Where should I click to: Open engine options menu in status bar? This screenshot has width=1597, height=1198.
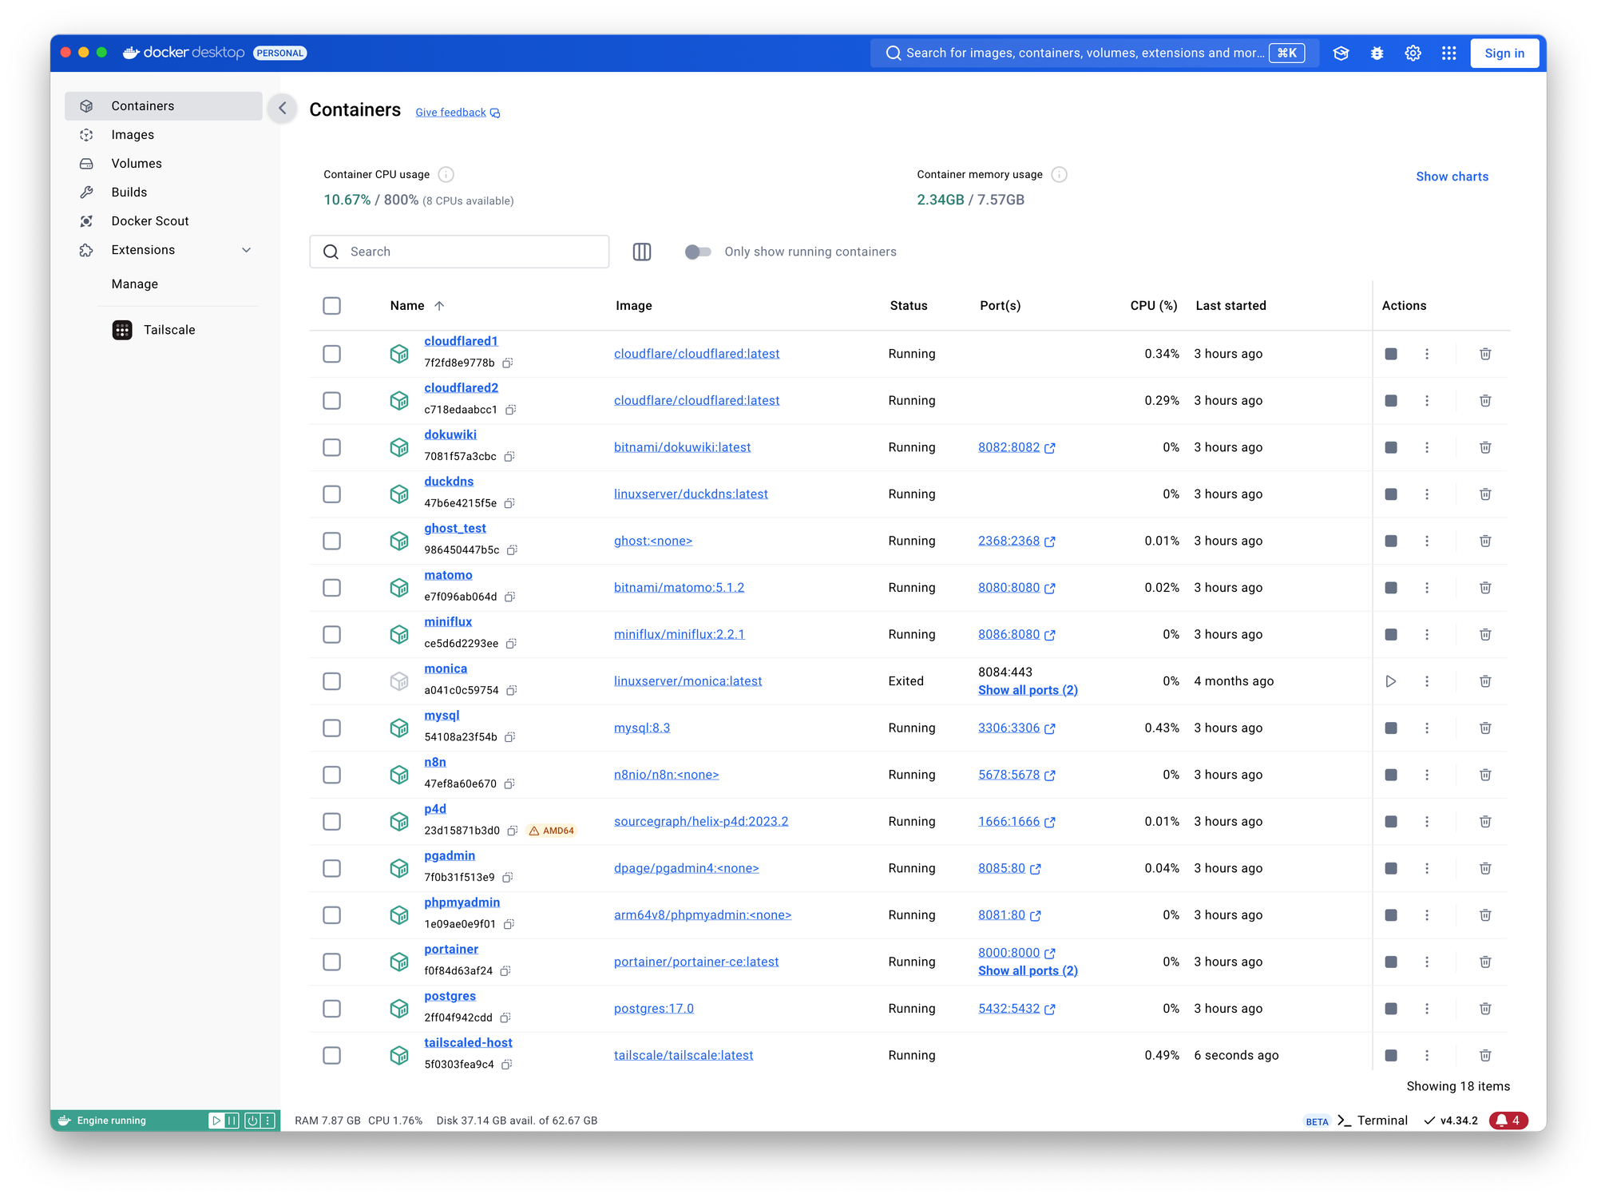[x=268, y=1121]
